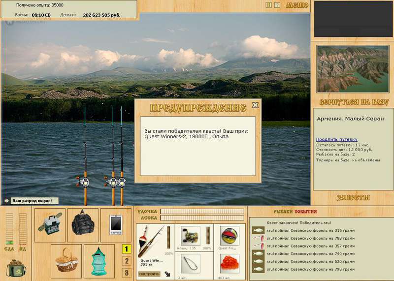Select the fishing hook slot

(191, 264)
